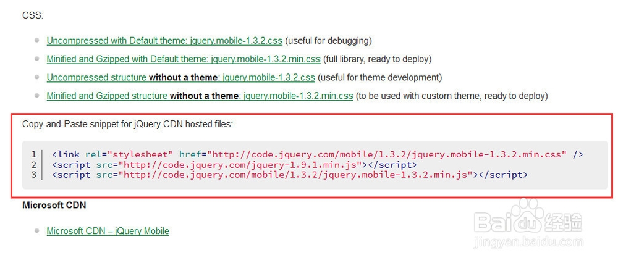Click 'Copy-and-Paste snippet for jQuery CDN hosted files' text
The image size is (618, 263).
click(128, 124)
